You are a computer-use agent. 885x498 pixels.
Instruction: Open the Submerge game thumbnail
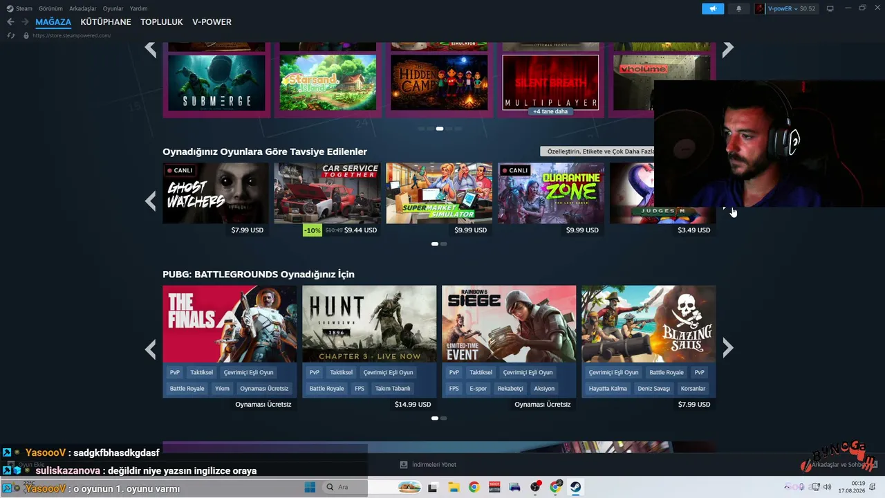tap(216, 83)
